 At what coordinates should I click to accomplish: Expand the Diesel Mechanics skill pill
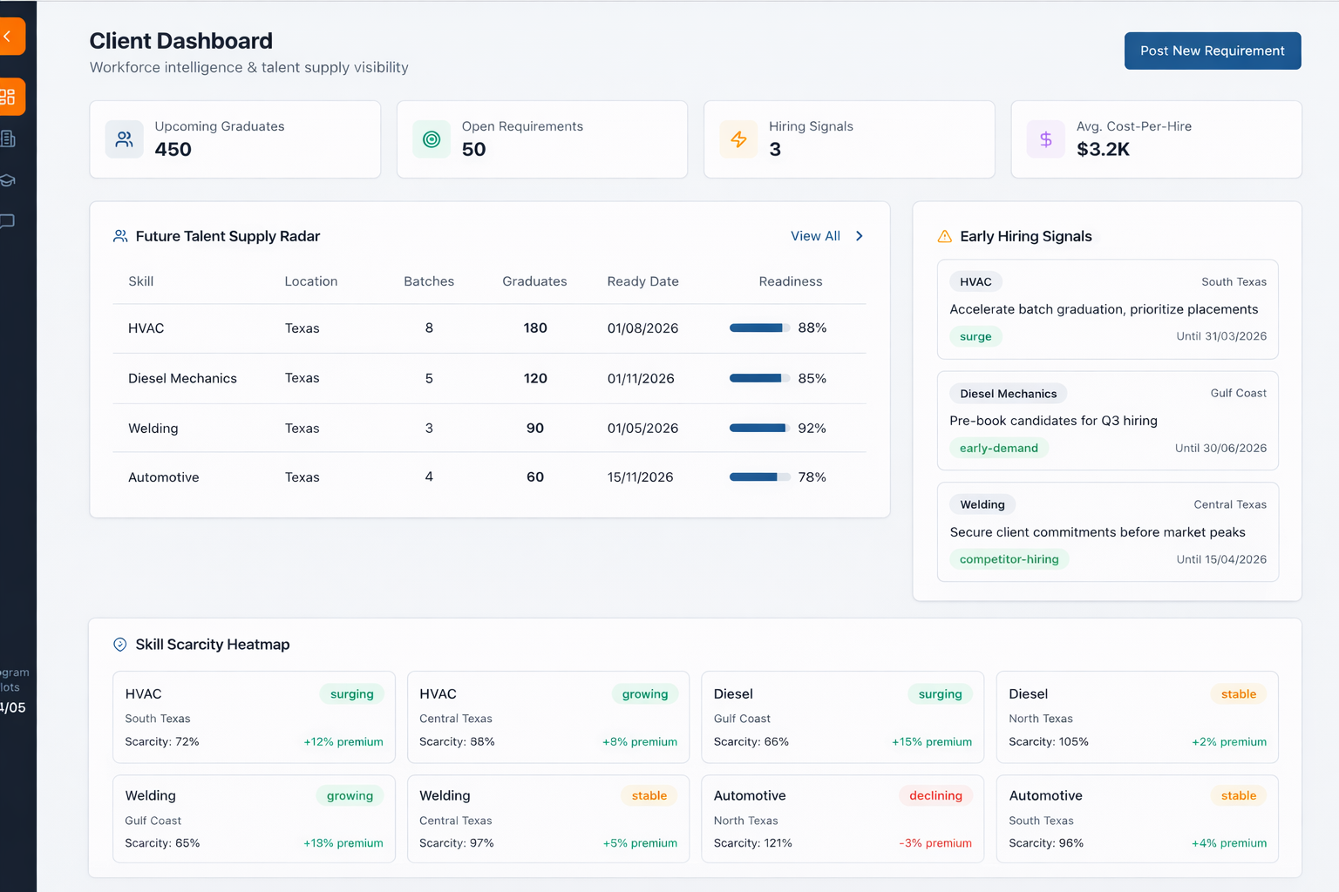(x=1008, y=393)
